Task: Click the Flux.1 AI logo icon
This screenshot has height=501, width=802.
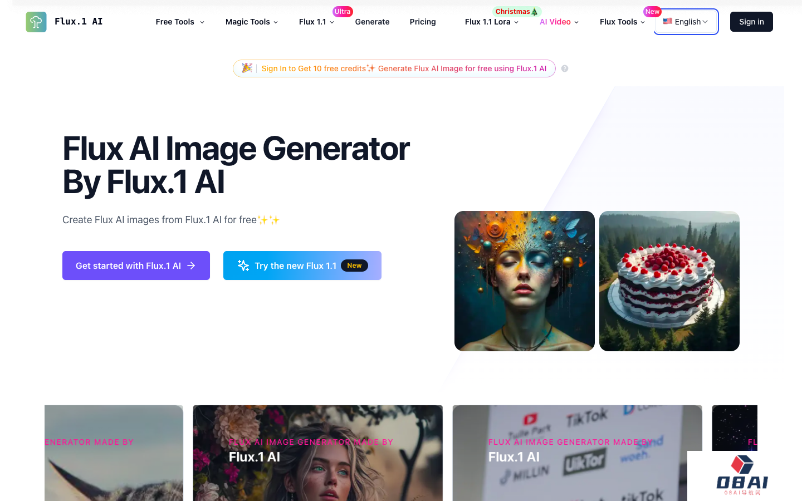Action: pyautogui.click(x=36, y=22)
